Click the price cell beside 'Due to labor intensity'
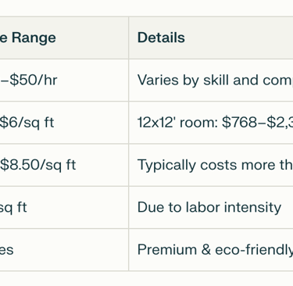This screenshot has height=286, width=293. [64, 208]
